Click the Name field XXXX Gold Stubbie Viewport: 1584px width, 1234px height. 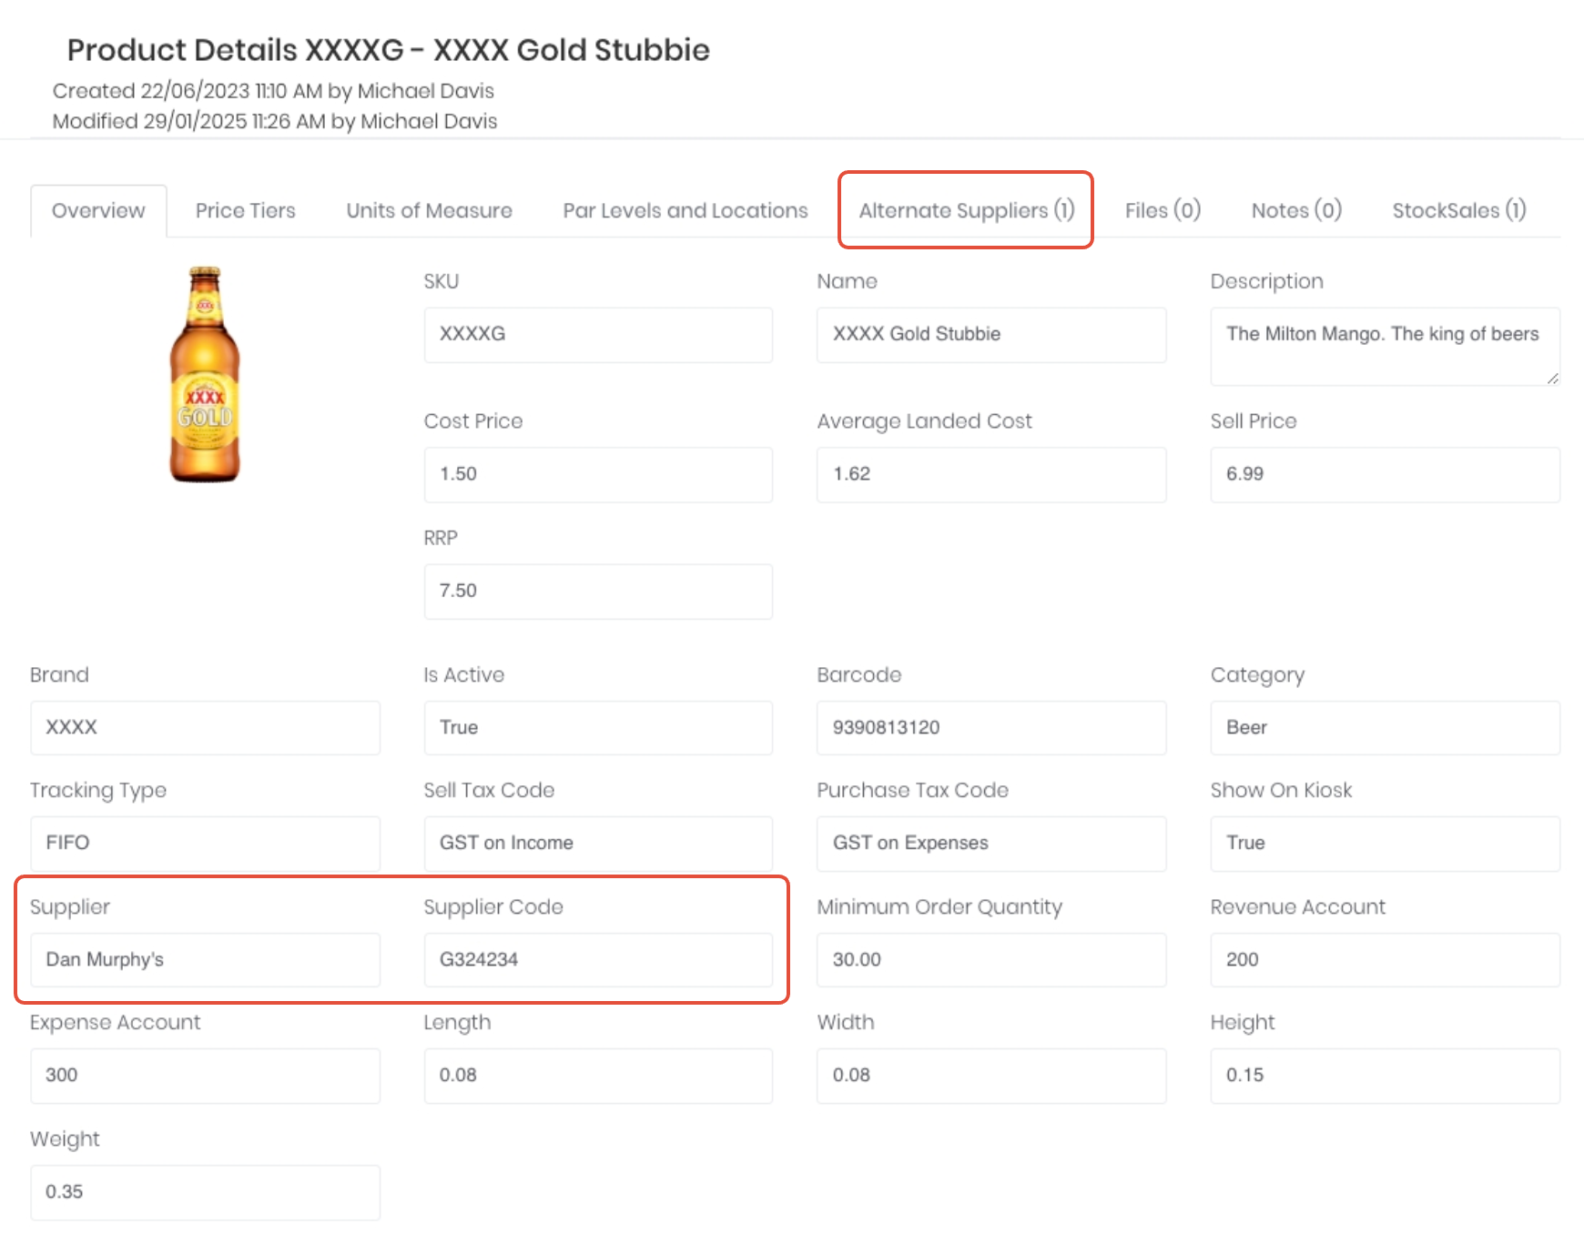click(991, 334)
